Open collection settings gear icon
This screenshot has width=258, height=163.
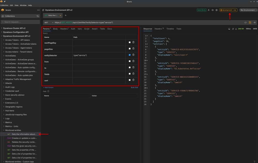[x=216, y=10]
